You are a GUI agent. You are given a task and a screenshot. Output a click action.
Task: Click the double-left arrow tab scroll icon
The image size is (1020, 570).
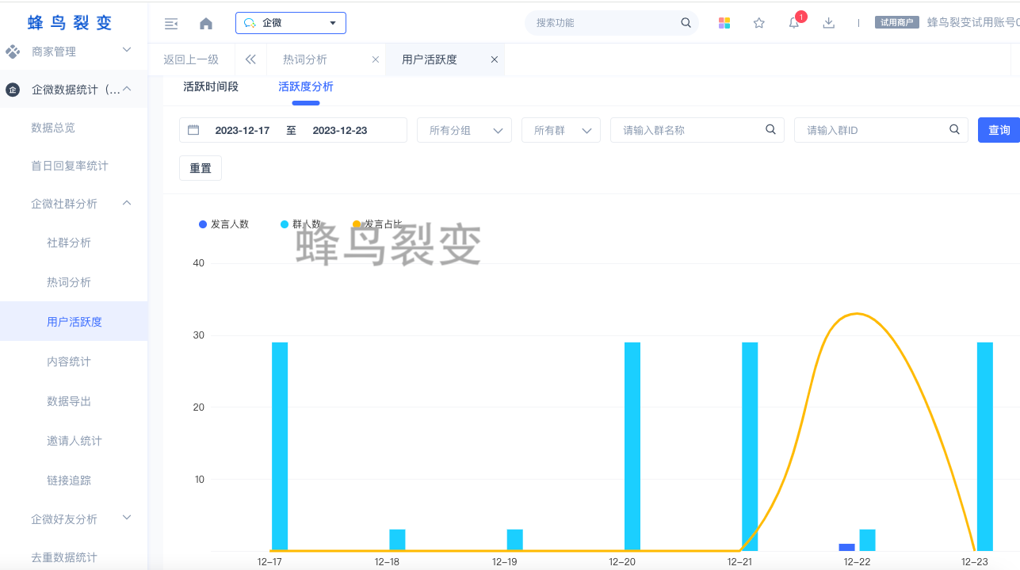point(250,59)
